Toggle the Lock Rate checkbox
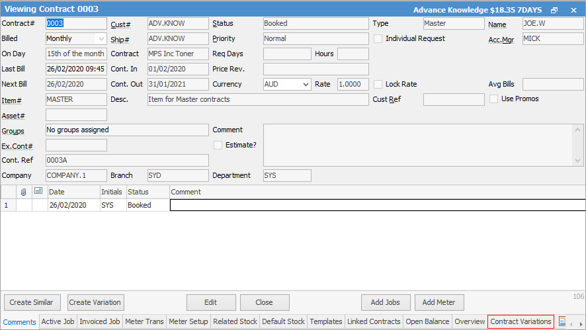 [378, 85]
